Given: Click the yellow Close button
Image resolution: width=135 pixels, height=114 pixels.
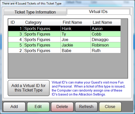Looking at the screenshot, I should point(110,107).
